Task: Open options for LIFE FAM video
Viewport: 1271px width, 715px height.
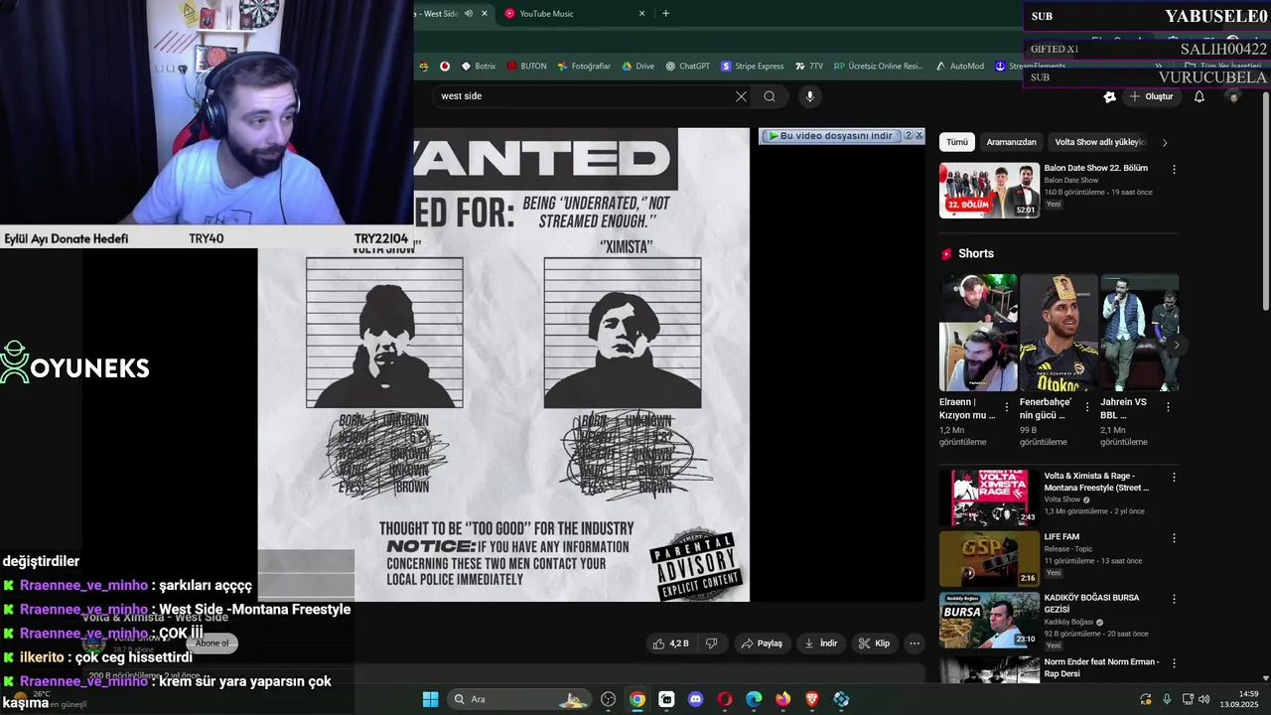Action: (x=1174, y=538)
